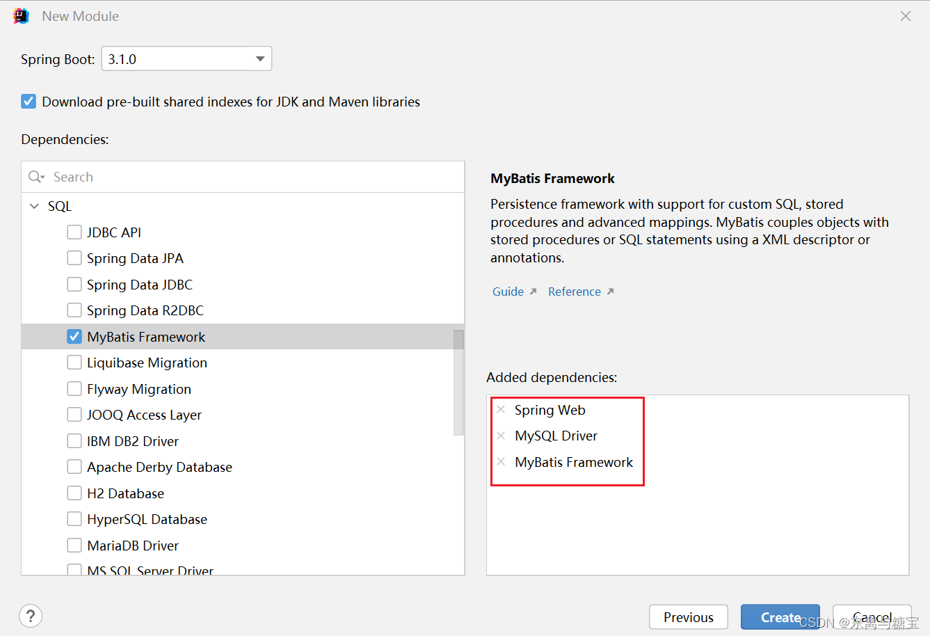
Task: Open the Spring Boot version dropdown
Action: click(x=186, y=59)
